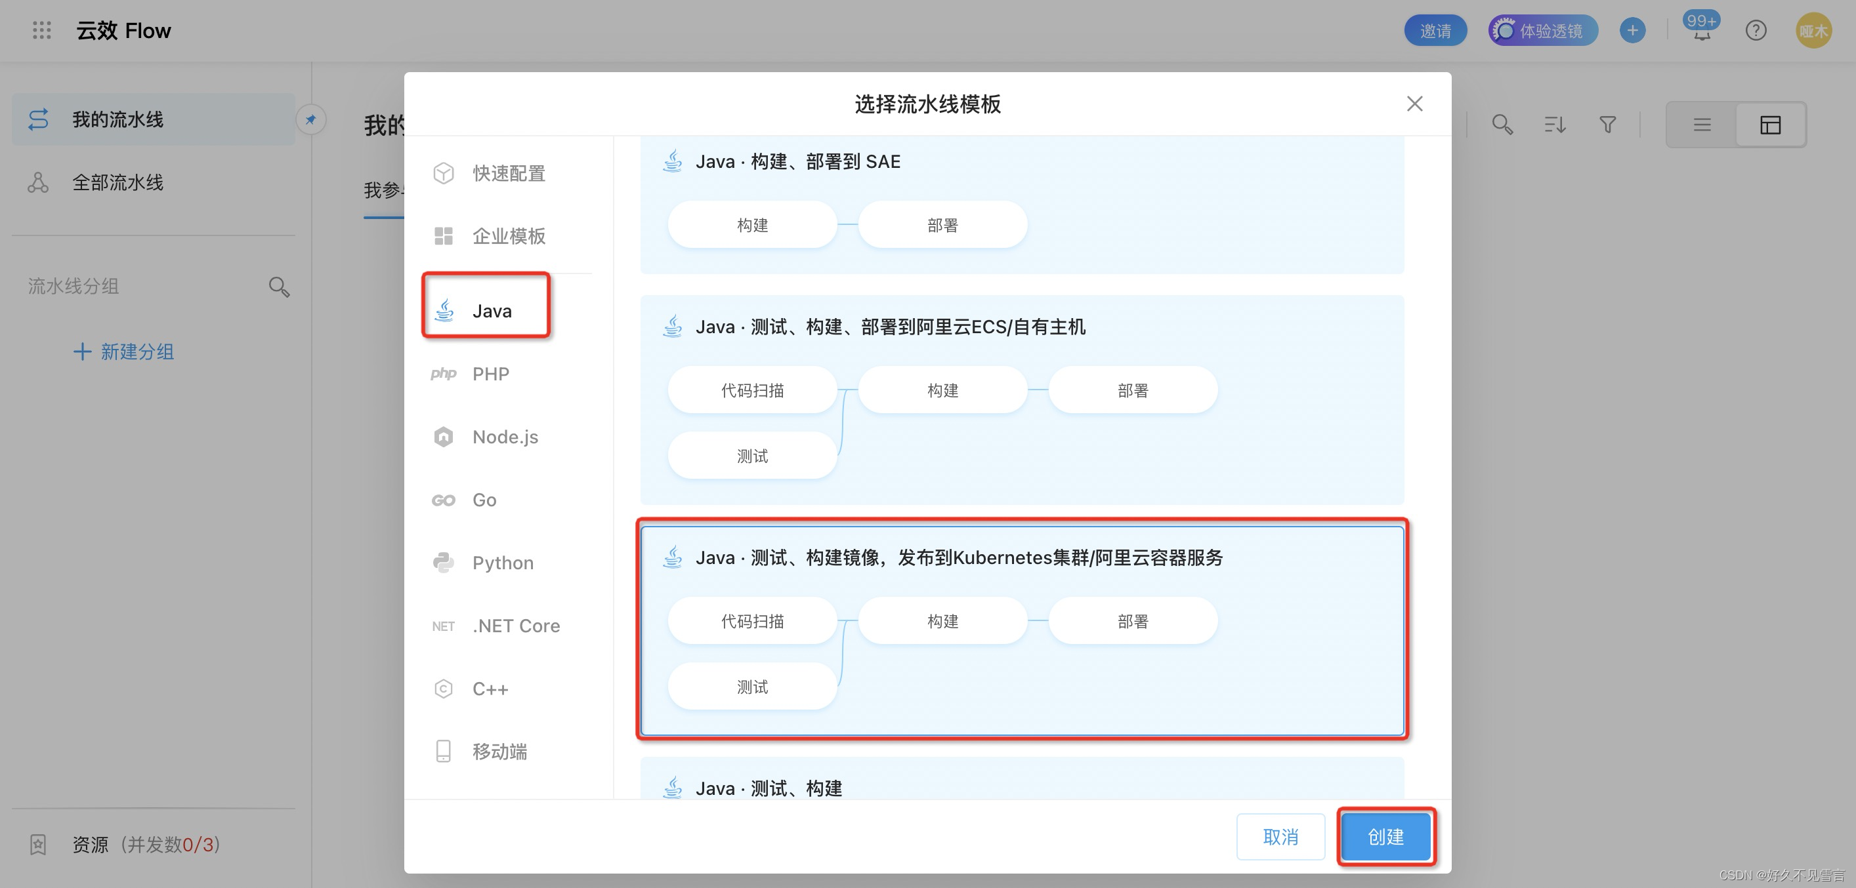Click 部署 stage in Kubernetes template
The image size is (1856, 888).
(1133, 620)
